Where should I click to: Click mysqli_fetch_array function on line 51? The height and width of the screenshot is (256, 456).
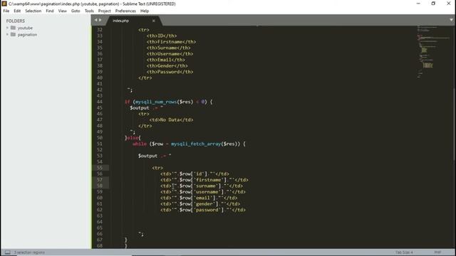tap(196, 144)
